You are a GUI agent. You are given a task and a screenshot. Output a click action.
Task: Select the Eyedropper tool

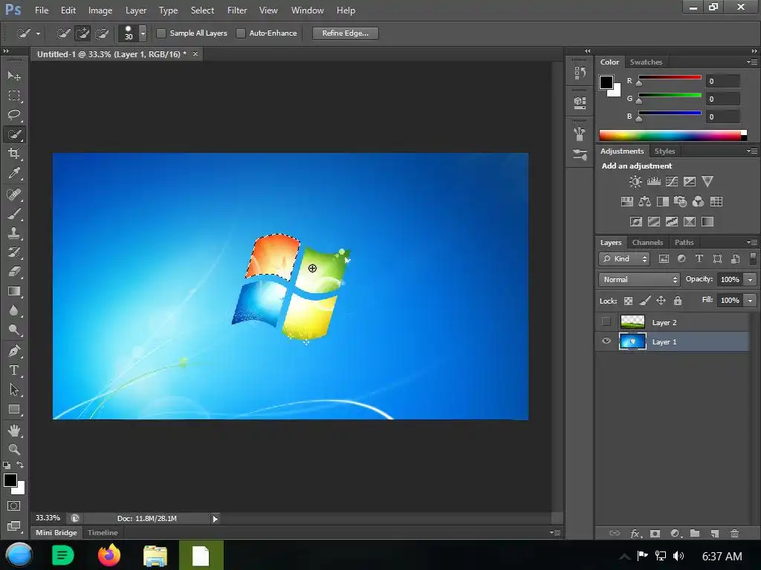point(14,173)
